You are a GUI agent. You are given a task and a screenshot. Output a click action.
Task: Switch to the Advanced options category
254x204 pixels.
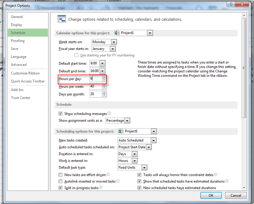[x=19, y=64]
